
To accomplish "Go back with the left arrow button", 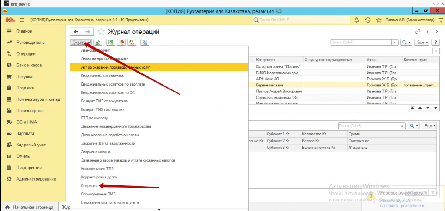I will pos(76,32).
